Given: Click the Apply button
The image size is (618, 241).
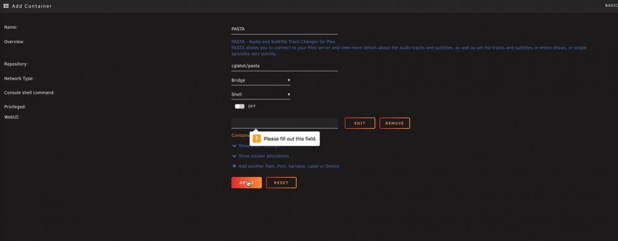Looking at the screenshot, I should click(x=247, y=183).
